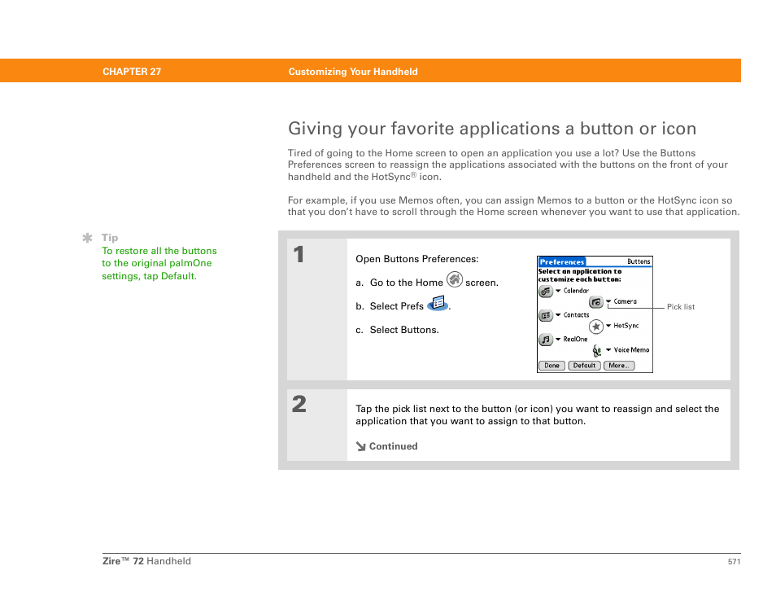Open the RealOne pick list

click(x=572, y=340)
